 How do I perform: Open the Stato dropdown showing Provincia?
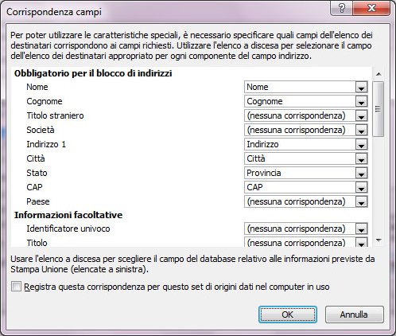361,174
